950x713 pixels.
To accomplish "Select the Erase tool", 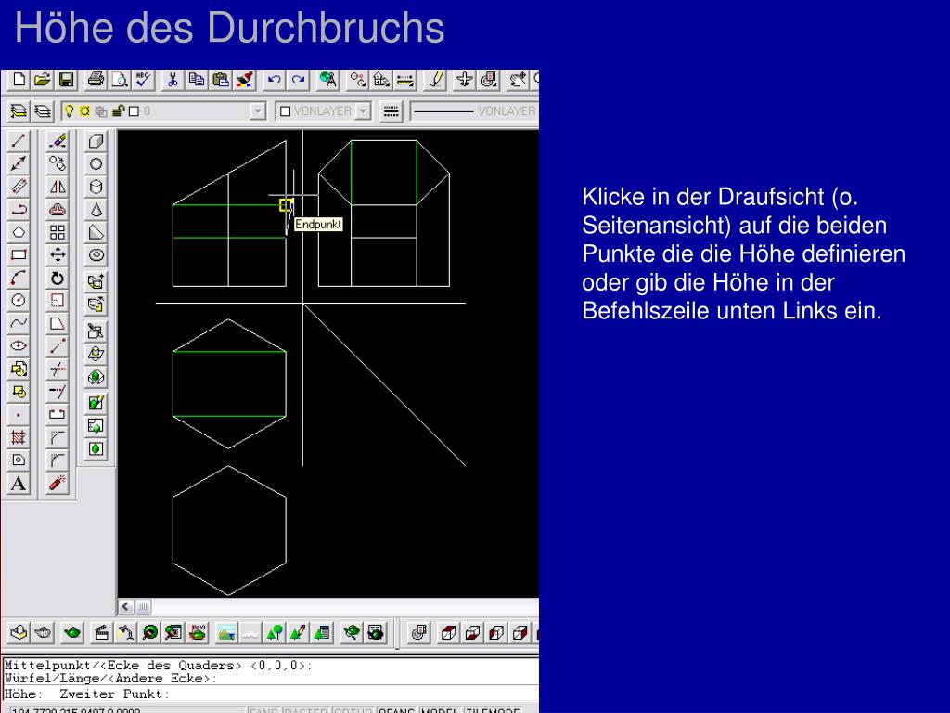I will [58, 141].
